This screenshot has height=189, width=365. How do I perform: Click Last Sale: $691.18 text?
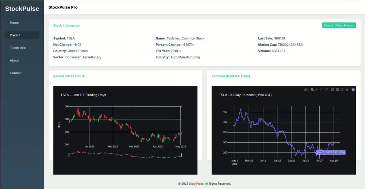272,38
